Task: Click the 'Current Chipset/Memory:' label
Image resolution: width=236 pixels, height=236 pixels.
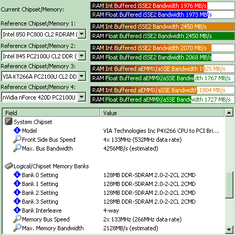Action: 32,9
